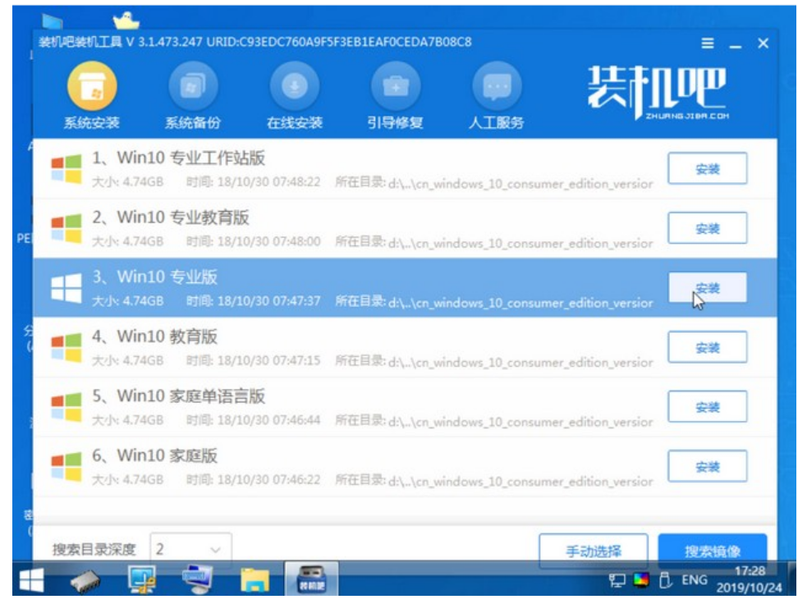Click the colorful display tray icon
The image size is (798, 604).
click(640, 579)
